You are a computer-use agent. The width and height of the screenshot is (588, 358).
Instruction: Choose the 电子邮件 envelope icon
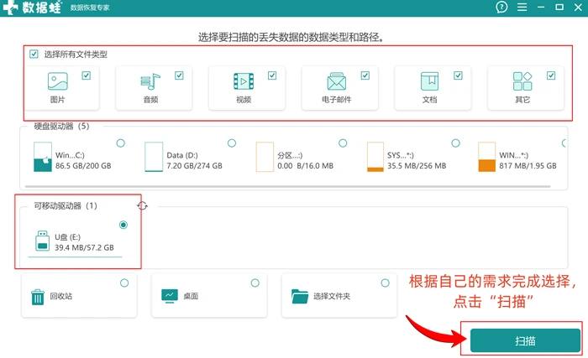point(336,81)
